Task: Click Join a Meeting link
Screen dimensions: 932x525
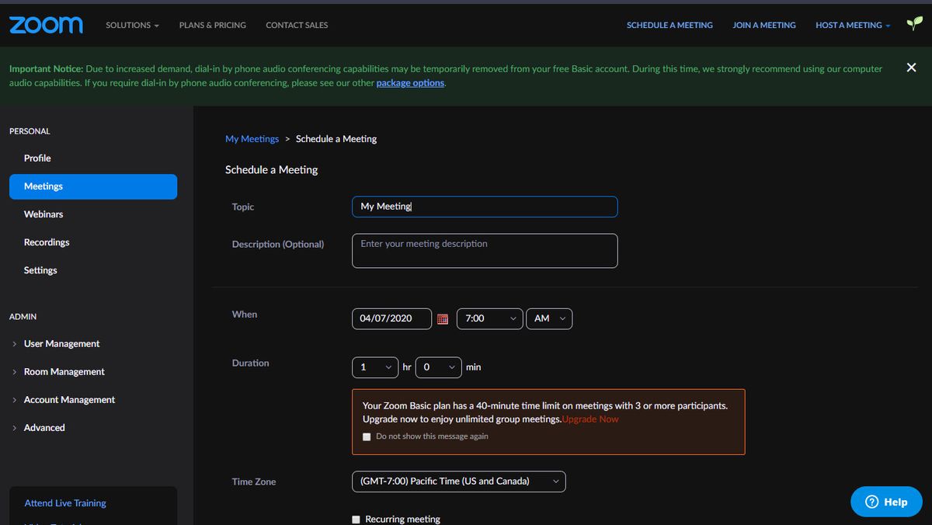Action: pyautogui.click(x=764, y=25)
